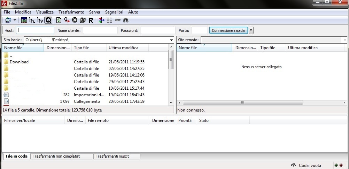Switch to Trasferimenti non completati tab
349x169 pixels.
tap(61, 157)
